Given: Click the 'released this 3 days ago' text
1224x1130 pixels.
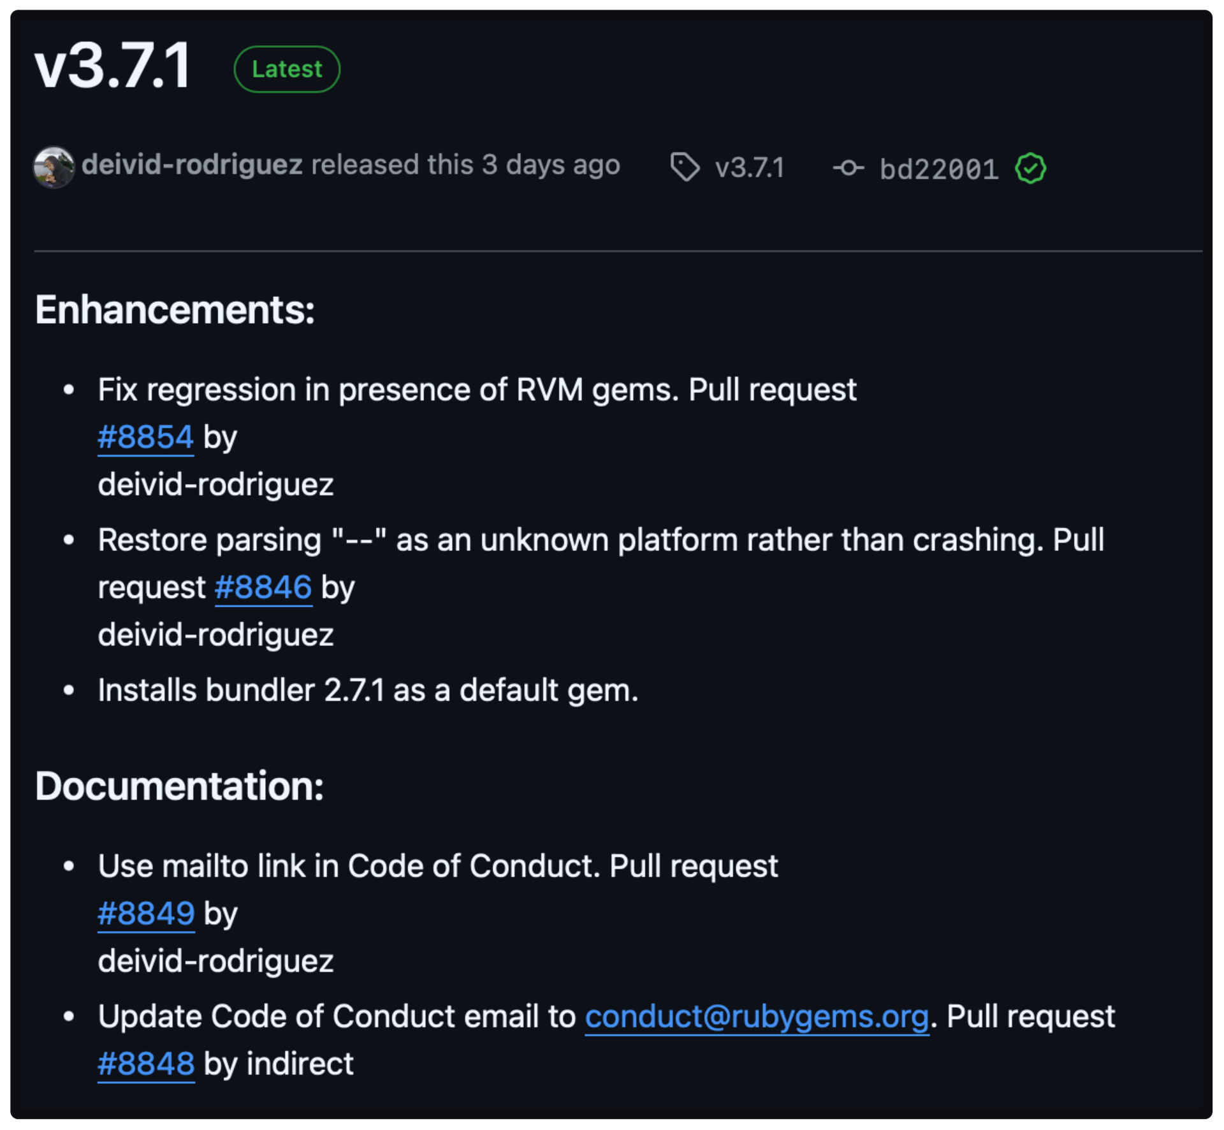Looking at the screenshot, I should [465, 165].
